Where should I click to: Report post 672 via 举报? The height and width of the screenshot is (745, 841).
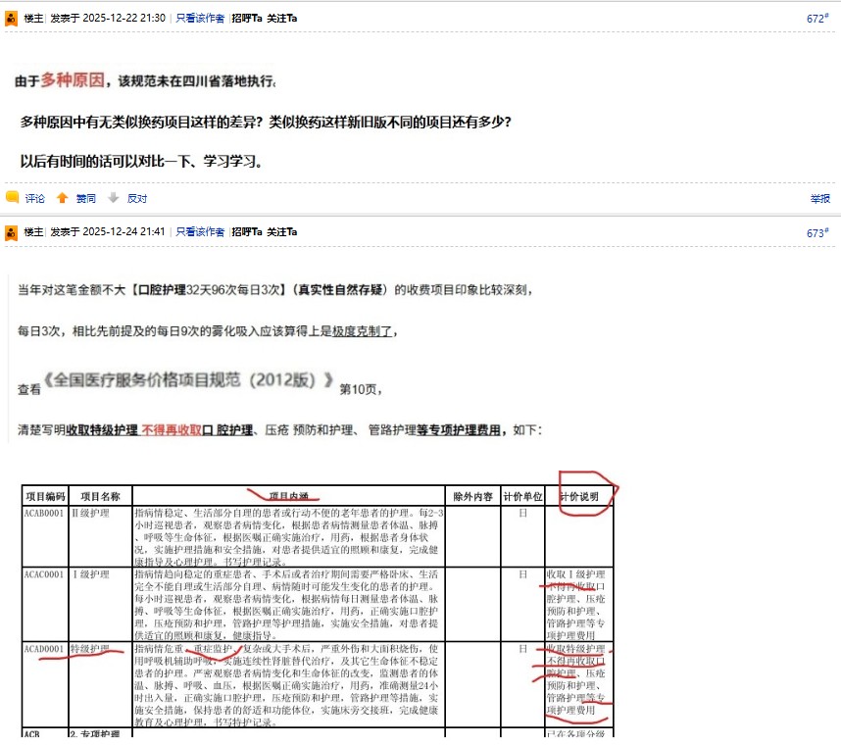pyautogui.click(x=819, y=198)
